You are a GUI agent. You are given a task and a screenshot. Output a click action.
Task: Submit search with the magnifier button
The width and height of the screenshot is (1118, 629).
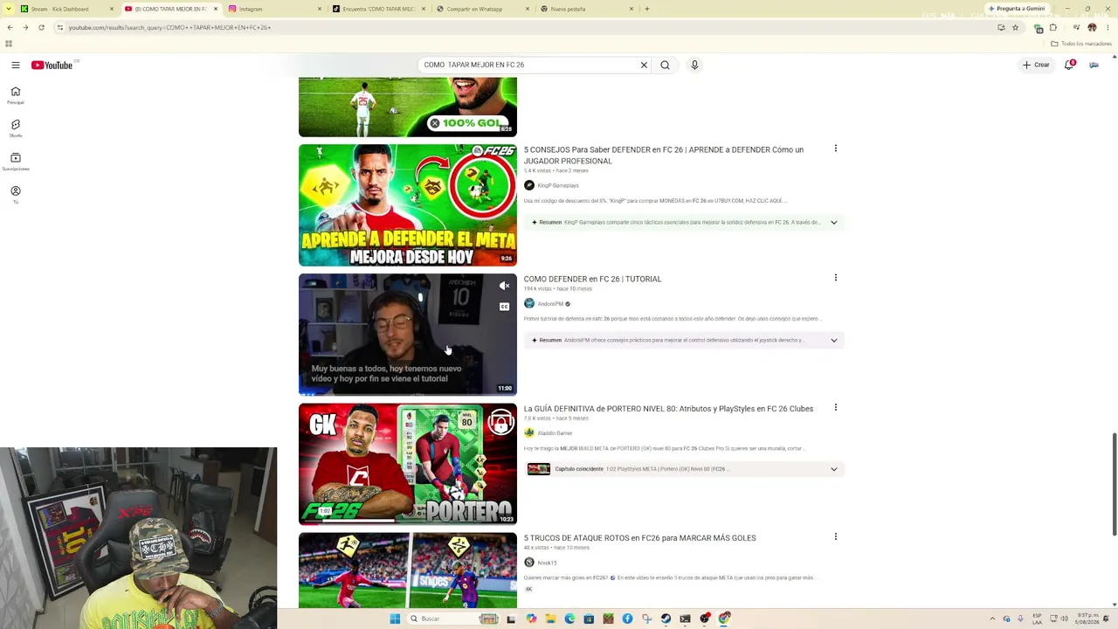click(x=665, y=65)
